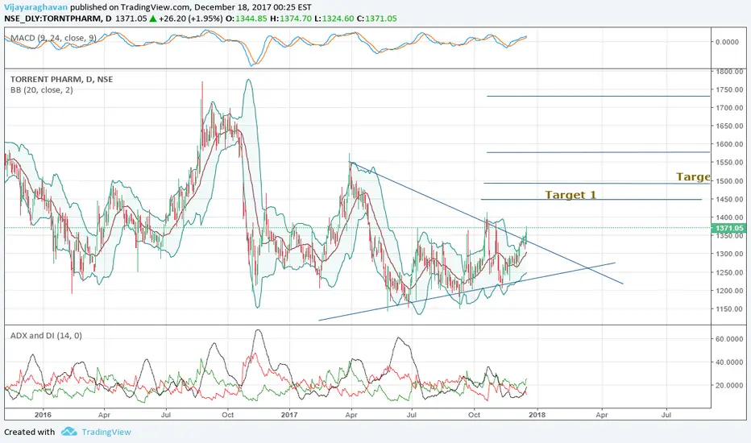
Task: Click the Target 1 annotation text
Action: (x=571, y=194)
